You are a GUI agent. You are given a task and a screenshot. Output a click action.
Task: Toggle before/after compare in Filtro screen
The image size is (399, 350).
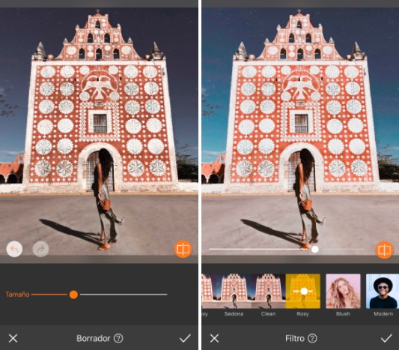[384, 250]
